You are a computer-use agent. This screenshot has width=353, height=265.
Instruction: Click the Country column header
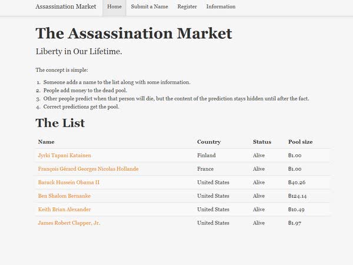(209, 142)
